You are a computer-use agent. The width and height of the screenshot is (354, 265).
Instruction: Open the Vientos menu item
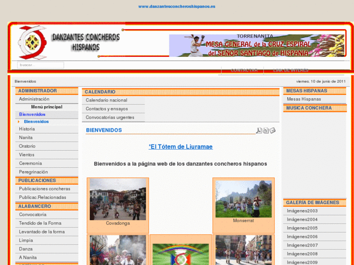click(47, 155)
